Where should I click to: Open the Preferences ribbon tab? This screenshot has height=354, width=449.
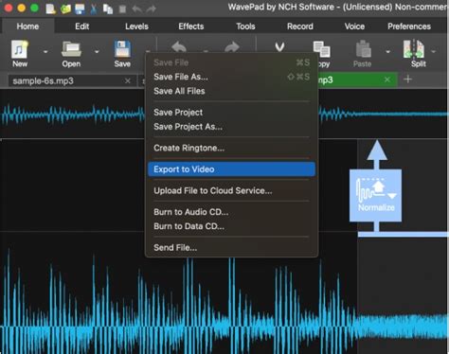[409, 27]
